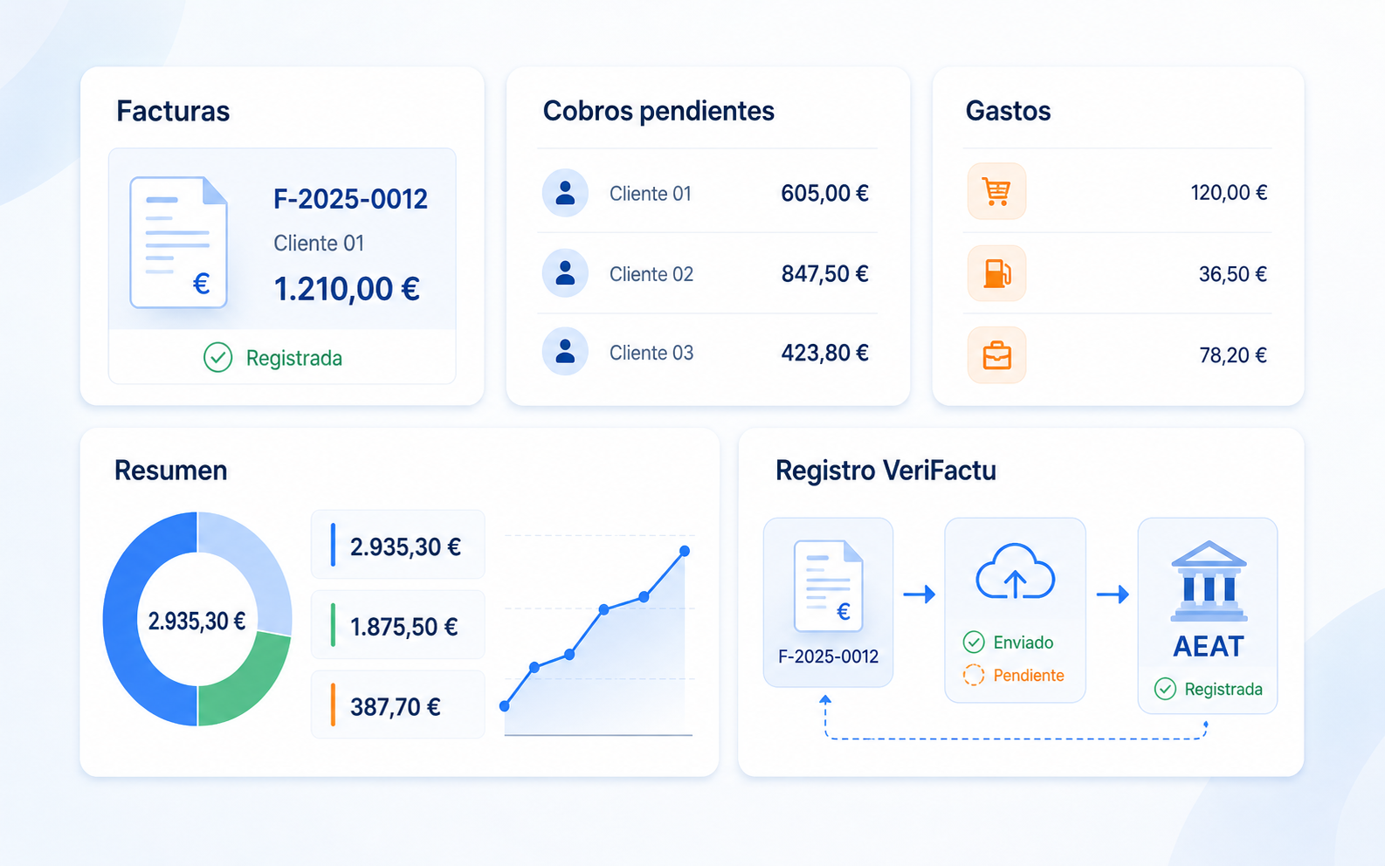The height and width of the screenshot is (866, 1385).
Task: Click the last point on the line chart
Action: [685, 551]
